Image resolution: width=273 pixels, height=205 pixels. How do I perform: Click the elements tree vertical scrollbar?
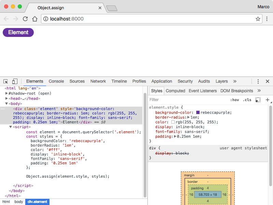pos(145,145)
